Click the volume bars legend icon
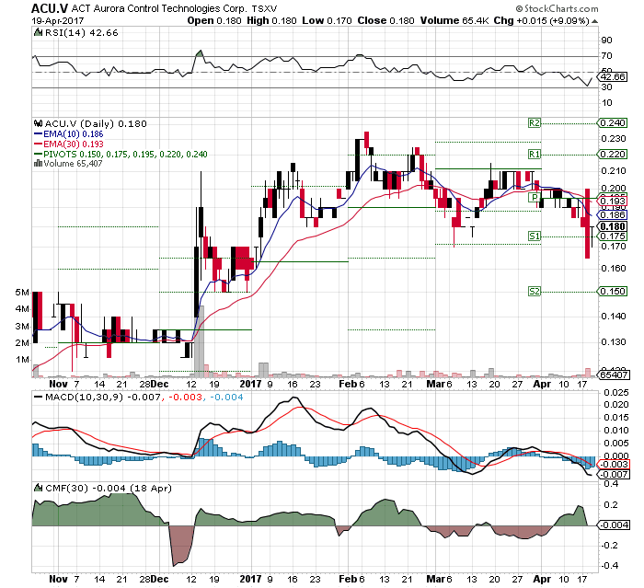The image size is (644, 588). coord(39,163)
